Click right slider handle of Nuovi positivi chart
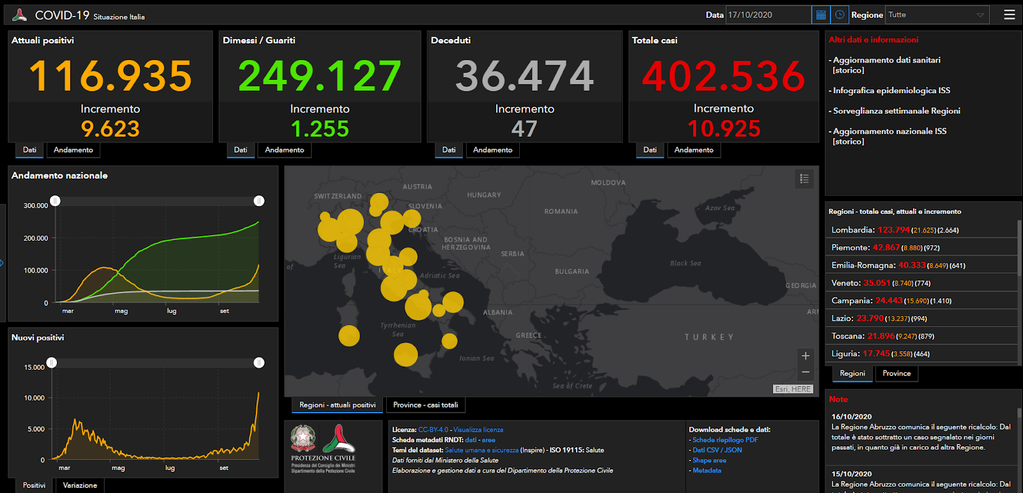Viewport: 1023px width, 493px height. pyautogui.click(x=259, y=363)
